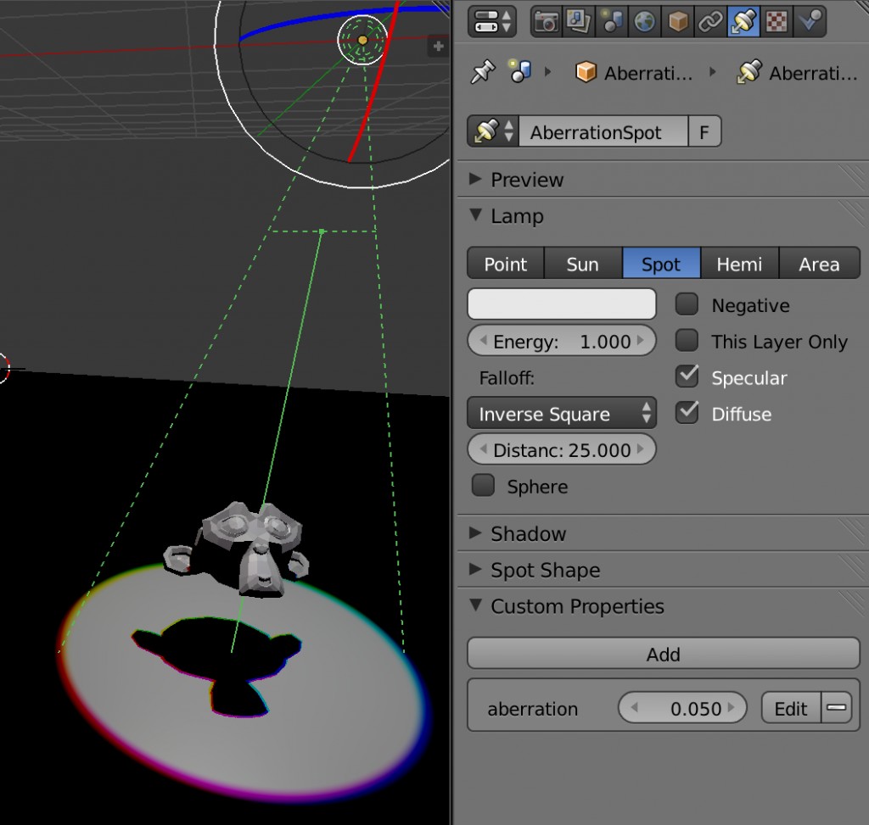Open the Object Constraints chain-link tab
The height and width of the screenshot is (825, 869).
(710, 22)
